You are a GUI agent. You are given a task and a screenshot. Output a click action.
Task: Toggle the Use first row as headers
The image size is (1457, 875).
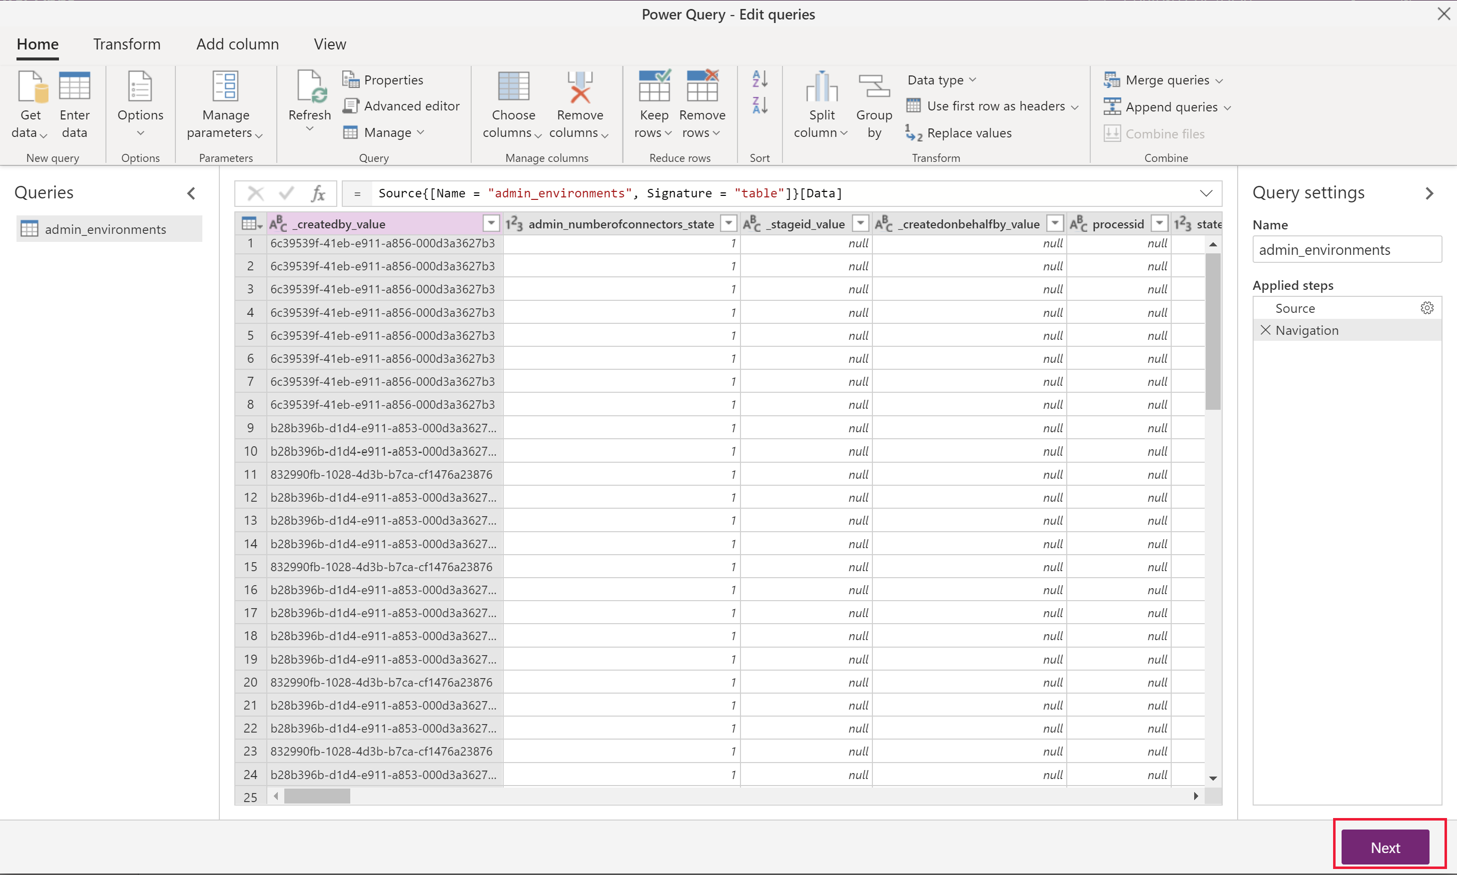994,106
